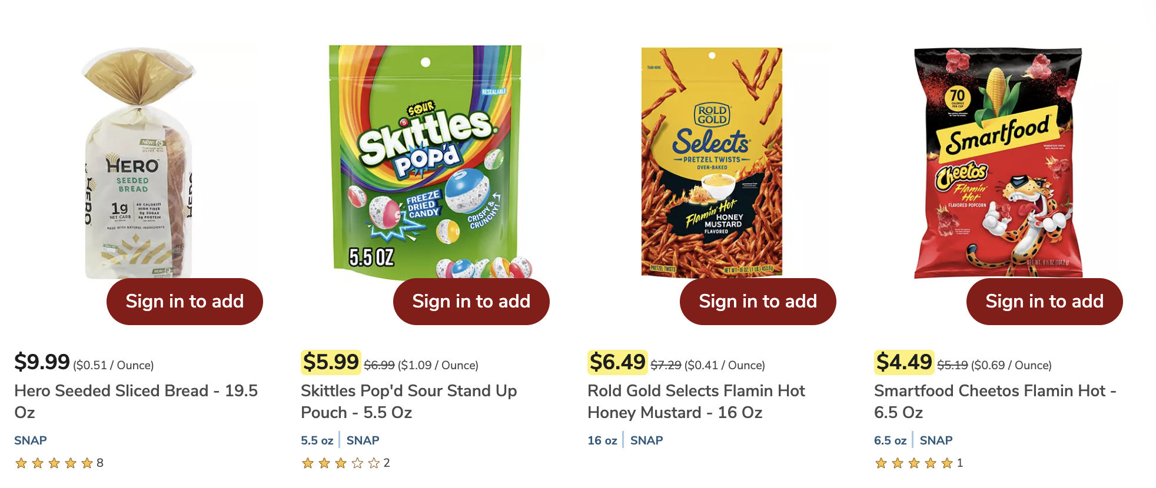This screenshot has width=1156, height=488.
Task: Pick the 6.5 oz size for Smartfood Cheetos
Action: [x=889, y=440]
